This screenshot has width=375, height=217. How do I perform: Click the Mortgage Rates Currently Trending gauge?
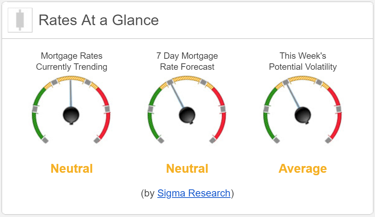(71, 110)
